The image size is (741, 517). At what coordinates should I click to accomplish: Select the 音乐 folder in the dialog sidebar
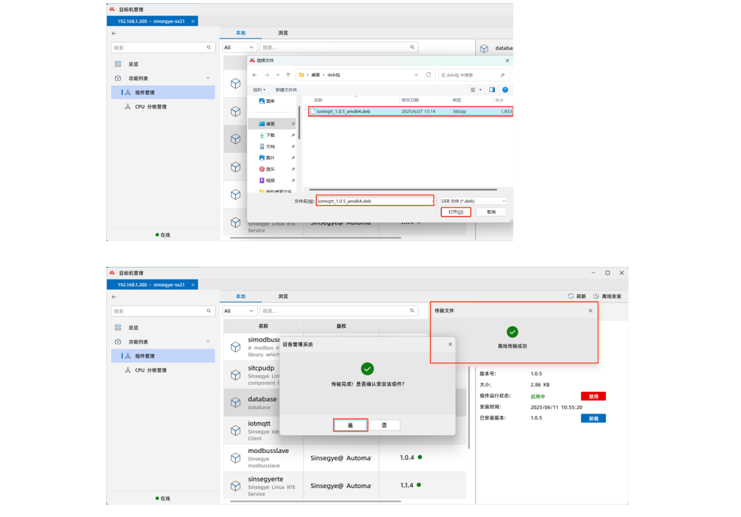point(270,169)
